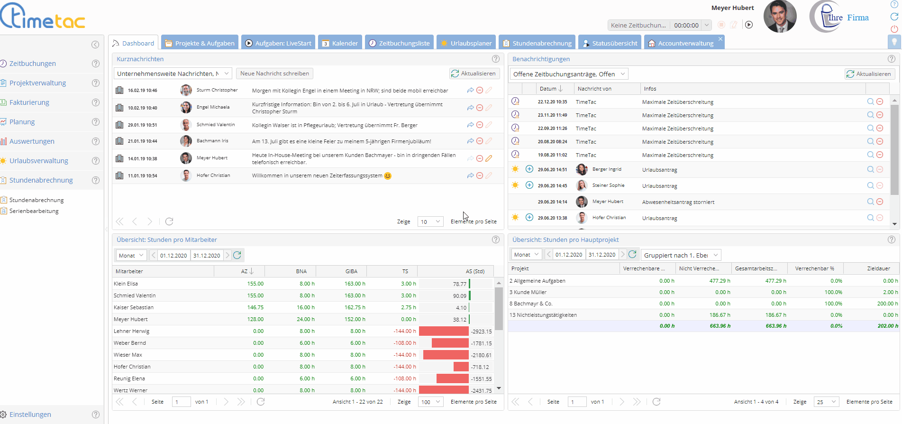Open the Stundenabrechnung tab
902x424 pixels.
click(537, 43)
